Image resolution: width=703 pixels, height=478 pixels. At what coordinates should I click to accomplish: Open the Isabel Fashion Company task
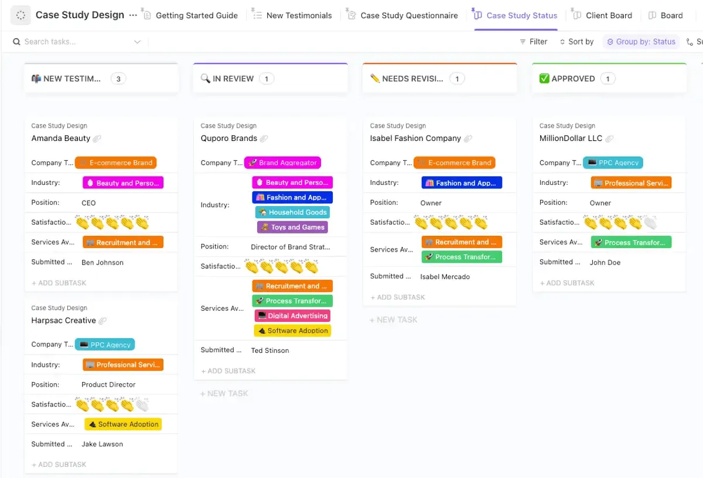pyautogui.click(x=415, y=139)
